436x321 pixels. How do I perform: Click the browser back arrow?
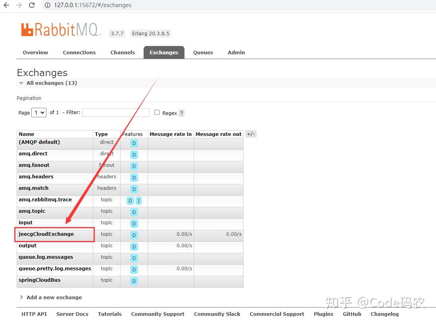pyautogui.click(x=6, y=5)
